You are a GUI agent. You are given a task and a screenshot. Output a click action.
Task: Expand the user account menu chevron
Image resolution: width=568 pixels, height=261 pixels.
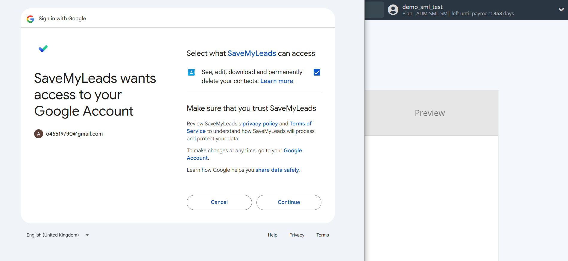click(x=561, y=10)
